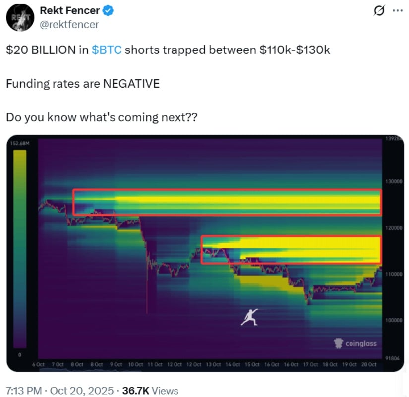The image size is (409, 397).
Task: Click the blue verified badge
Action: (x=108, y=11)
